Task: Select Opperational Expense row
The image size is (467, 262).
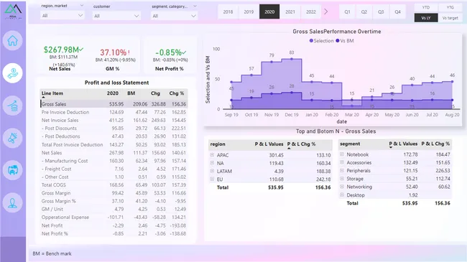Action: click(x=114, y=217)
